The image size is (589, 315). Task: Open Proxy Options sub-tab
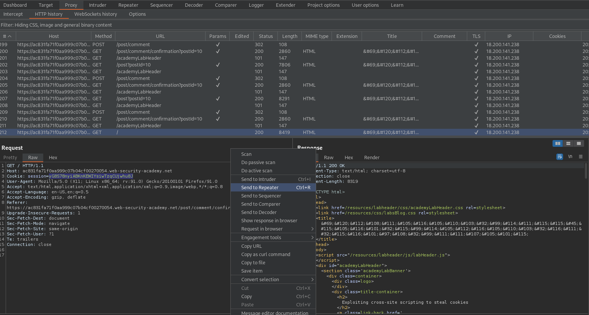click(138, 14)
